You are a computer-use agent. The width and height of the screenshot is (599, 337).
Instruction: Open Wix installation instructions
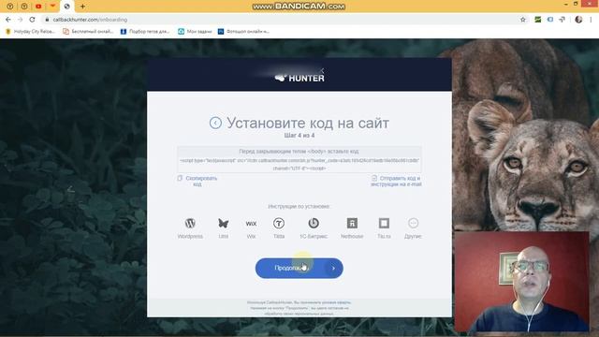point(251,228)
